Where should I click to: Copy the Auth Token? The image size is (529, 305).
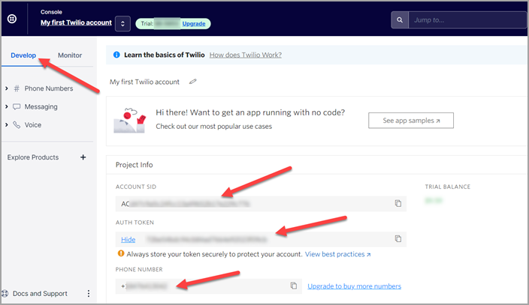tap(398, 239)
